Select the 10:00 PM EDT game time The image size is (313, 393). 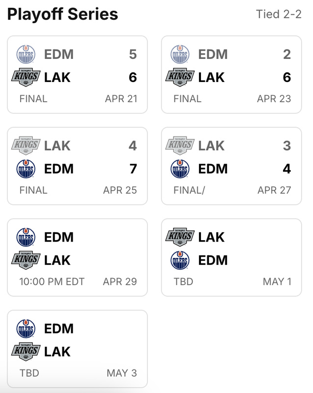click(x=52, y=281)
